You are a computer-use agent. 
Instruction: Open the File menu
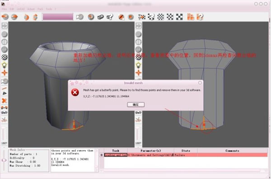4,9
